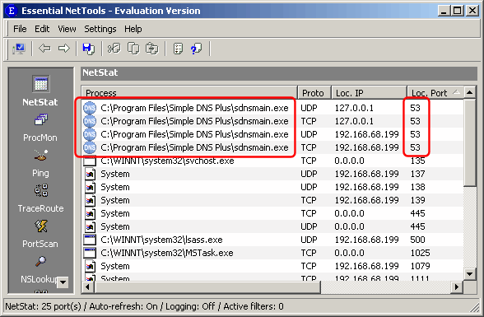Click MSTask.exe window icon
The image size is (484, 317).
coord(90,253)
